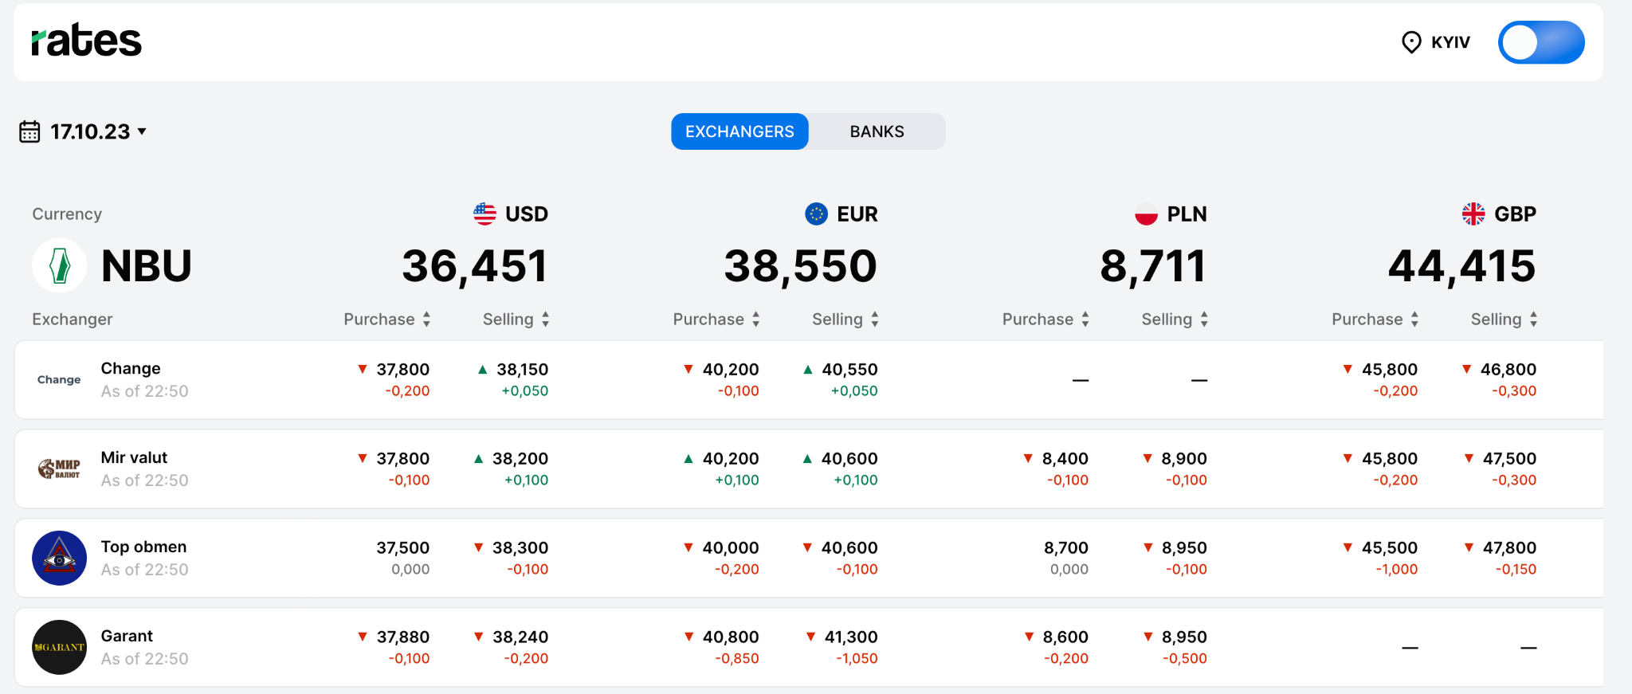Click Top obmen USD purchase 37,500

[x=403, y=548]
